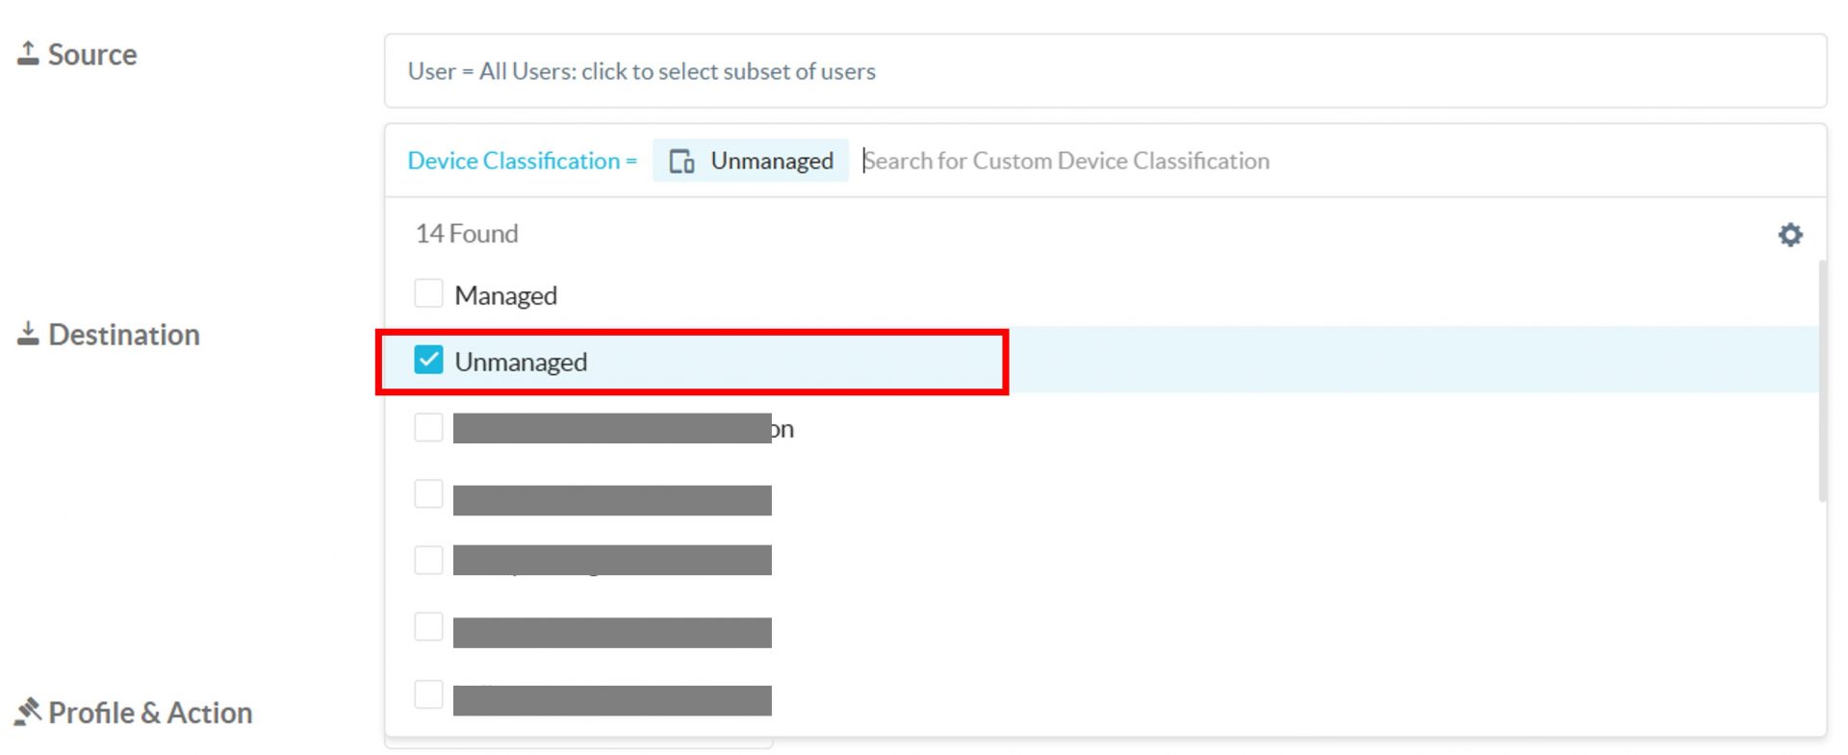Click the Profile & Action gavel icon
Viewport: 1848px width, 755px height.
pos(28,712)
